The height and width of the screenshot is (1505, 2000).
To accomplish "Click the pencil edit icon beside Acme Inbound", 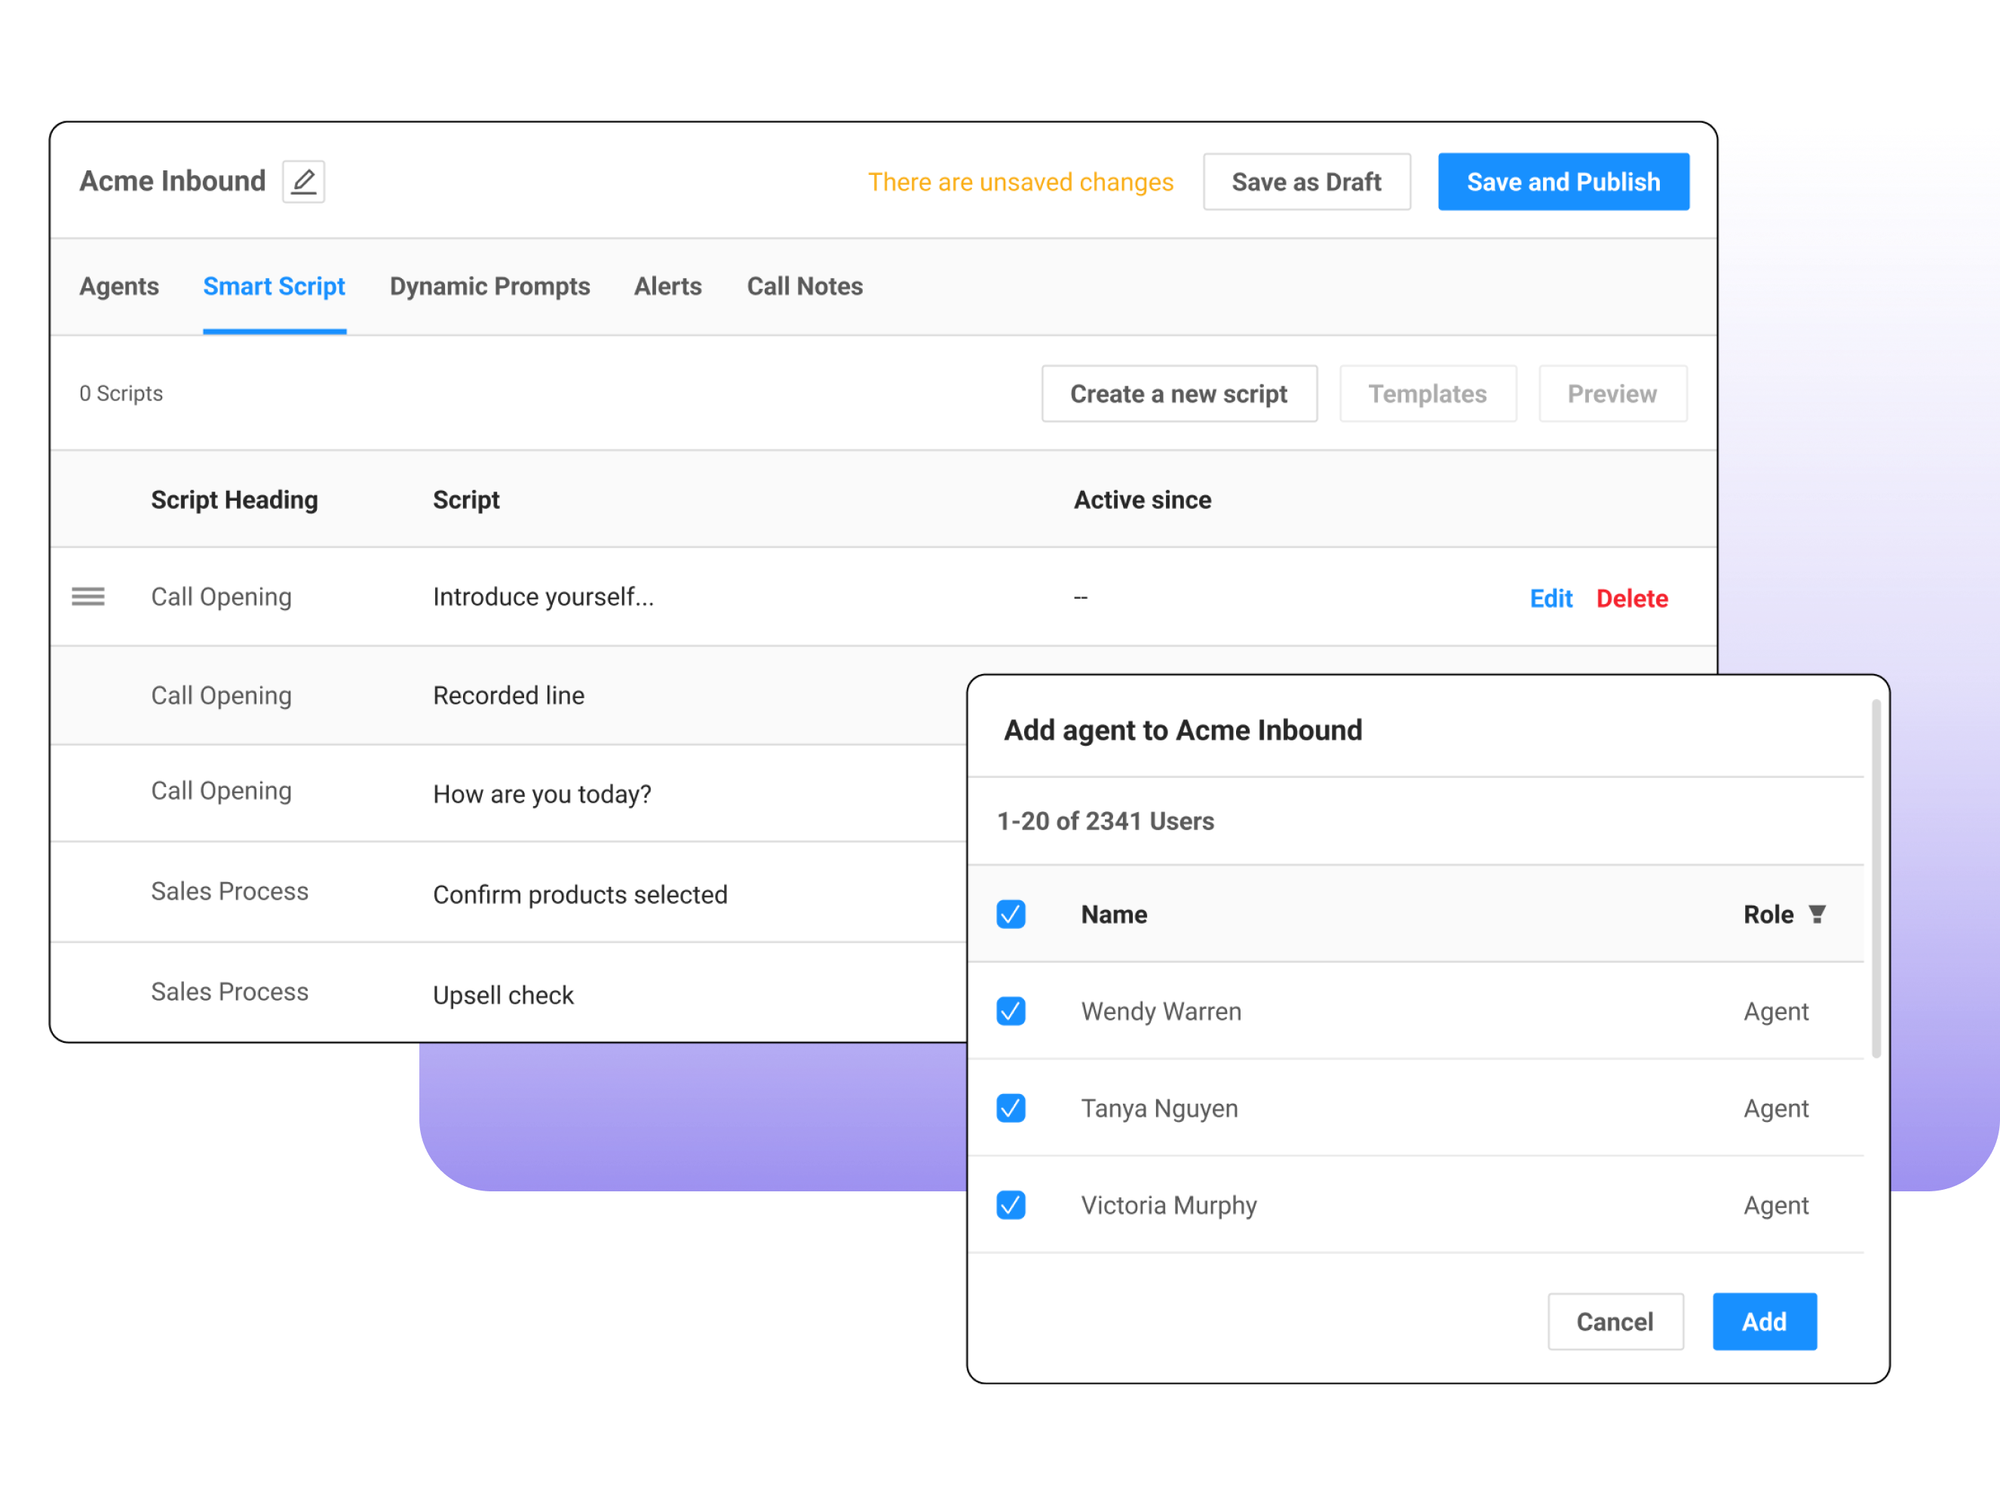I will 303,182.
